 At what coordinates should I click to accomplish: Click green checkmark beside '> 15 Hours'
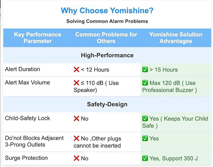click(145, 70)
